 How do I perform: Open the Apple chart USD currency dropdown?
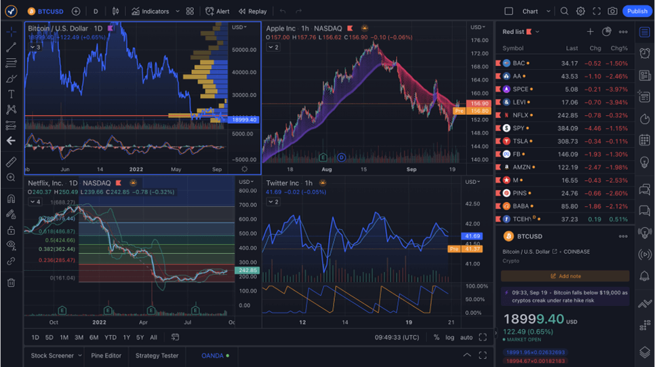478,27
